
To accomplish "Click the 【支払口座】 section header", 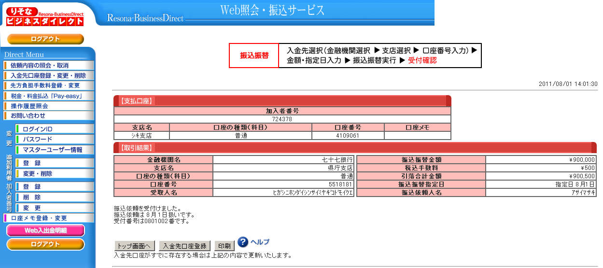I will (x=282, y=101).
